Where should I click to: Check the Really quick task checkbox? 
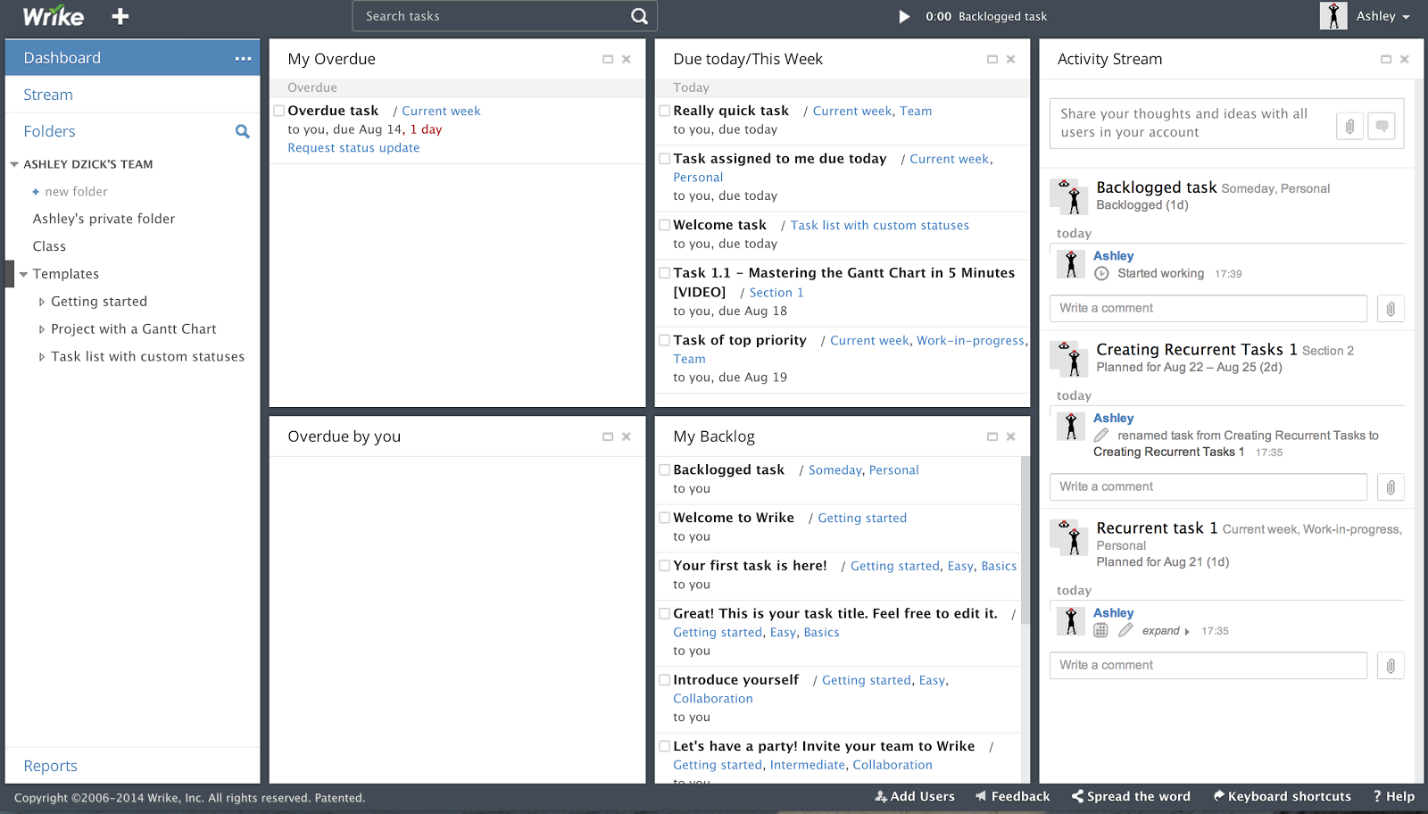(665, 111)
